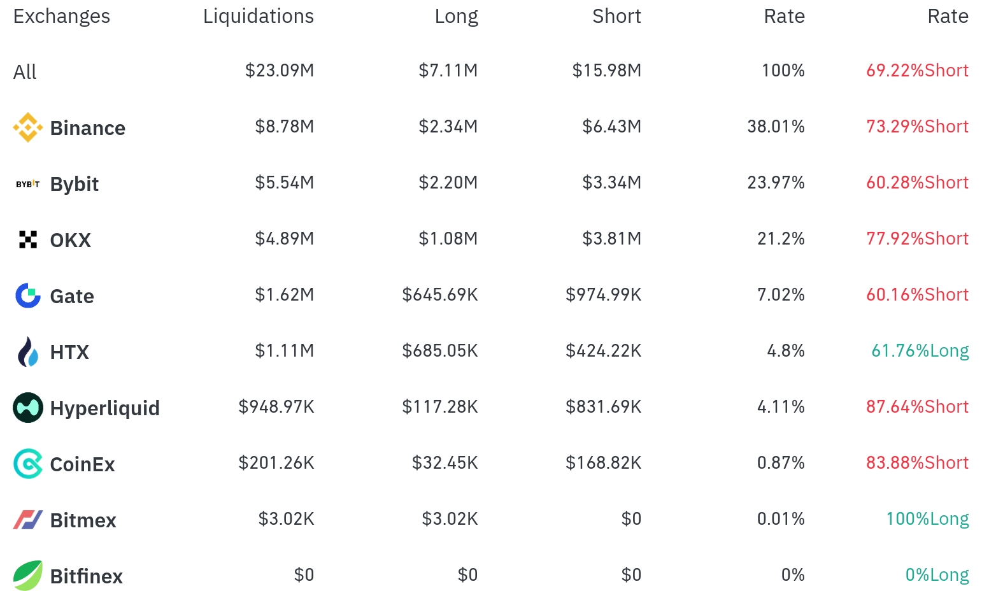This screenshot has width=982, height=591.
Task: Sort by the Long column header
Action: click(x=457, y=17)
